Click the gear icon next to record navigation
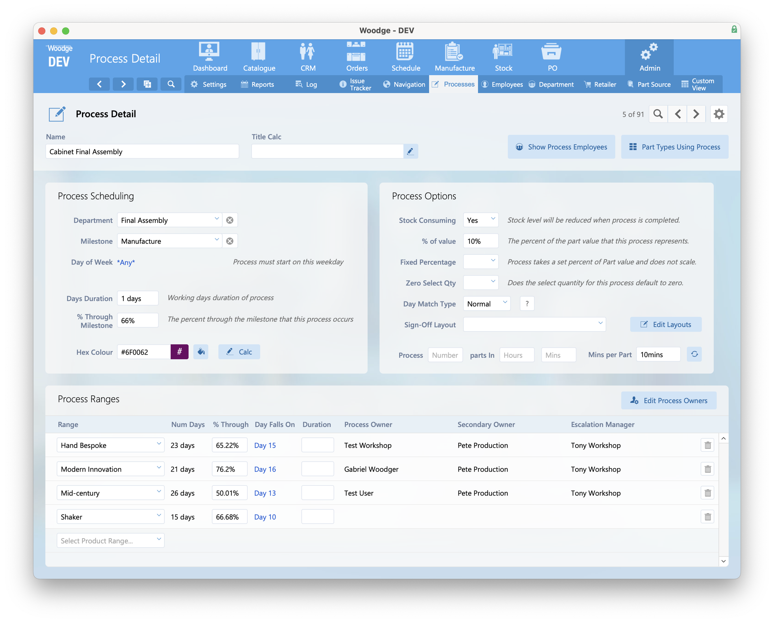 click(x=719, y=114)
